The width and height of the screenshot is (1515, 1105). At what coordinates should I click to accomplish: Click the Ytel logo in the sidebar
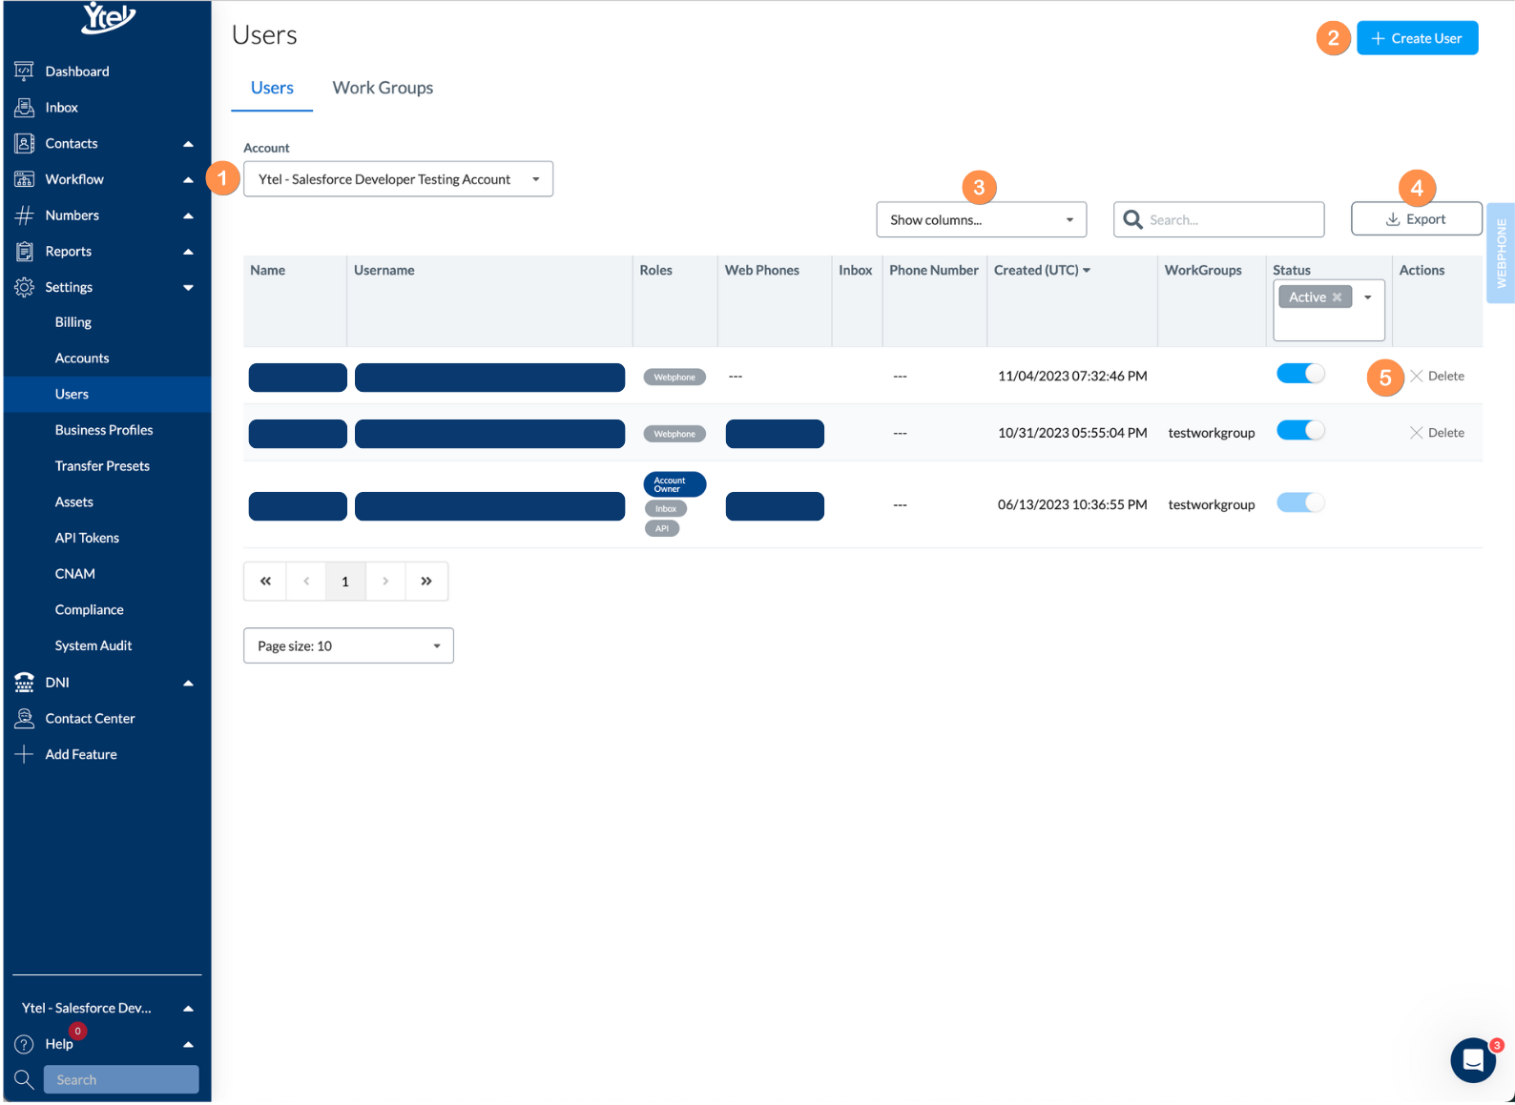[x=108, y=17]
